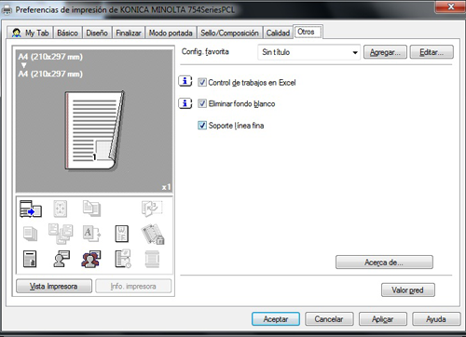Open the Modo portada tab
The width and height of the screenshot is (466, 337).
[x=171, y=33]
